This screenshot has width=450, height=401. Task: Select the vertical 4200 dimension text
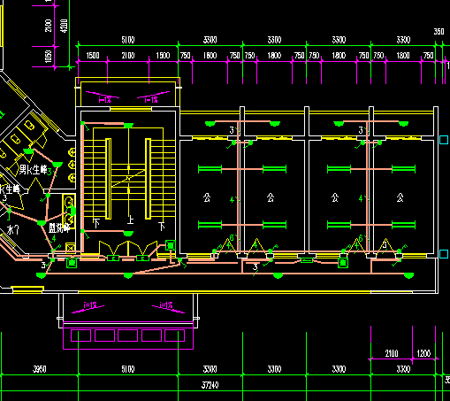(64, 26)
